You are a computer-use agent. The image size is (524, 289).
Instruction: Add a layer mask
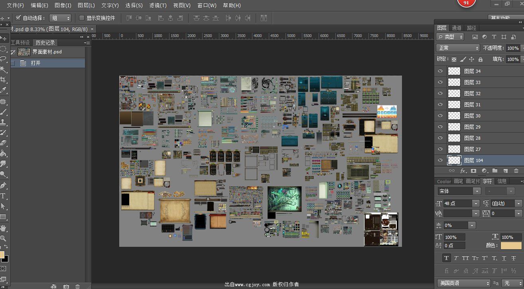473,170
